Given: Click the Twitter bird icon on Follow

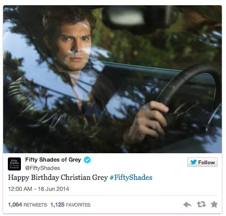Looking at the screenshot, I should [x=194, y=162].
